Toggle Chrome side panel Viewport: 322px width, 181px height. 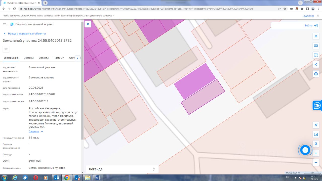(307, 9)
